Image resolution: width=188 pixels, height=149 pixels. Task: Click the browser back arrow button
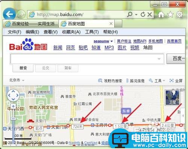(x=9, y=14)
